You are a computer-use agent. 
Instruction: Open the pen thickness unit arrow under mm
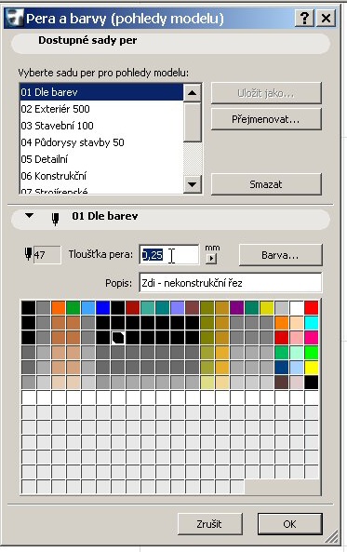click(211, 259)
